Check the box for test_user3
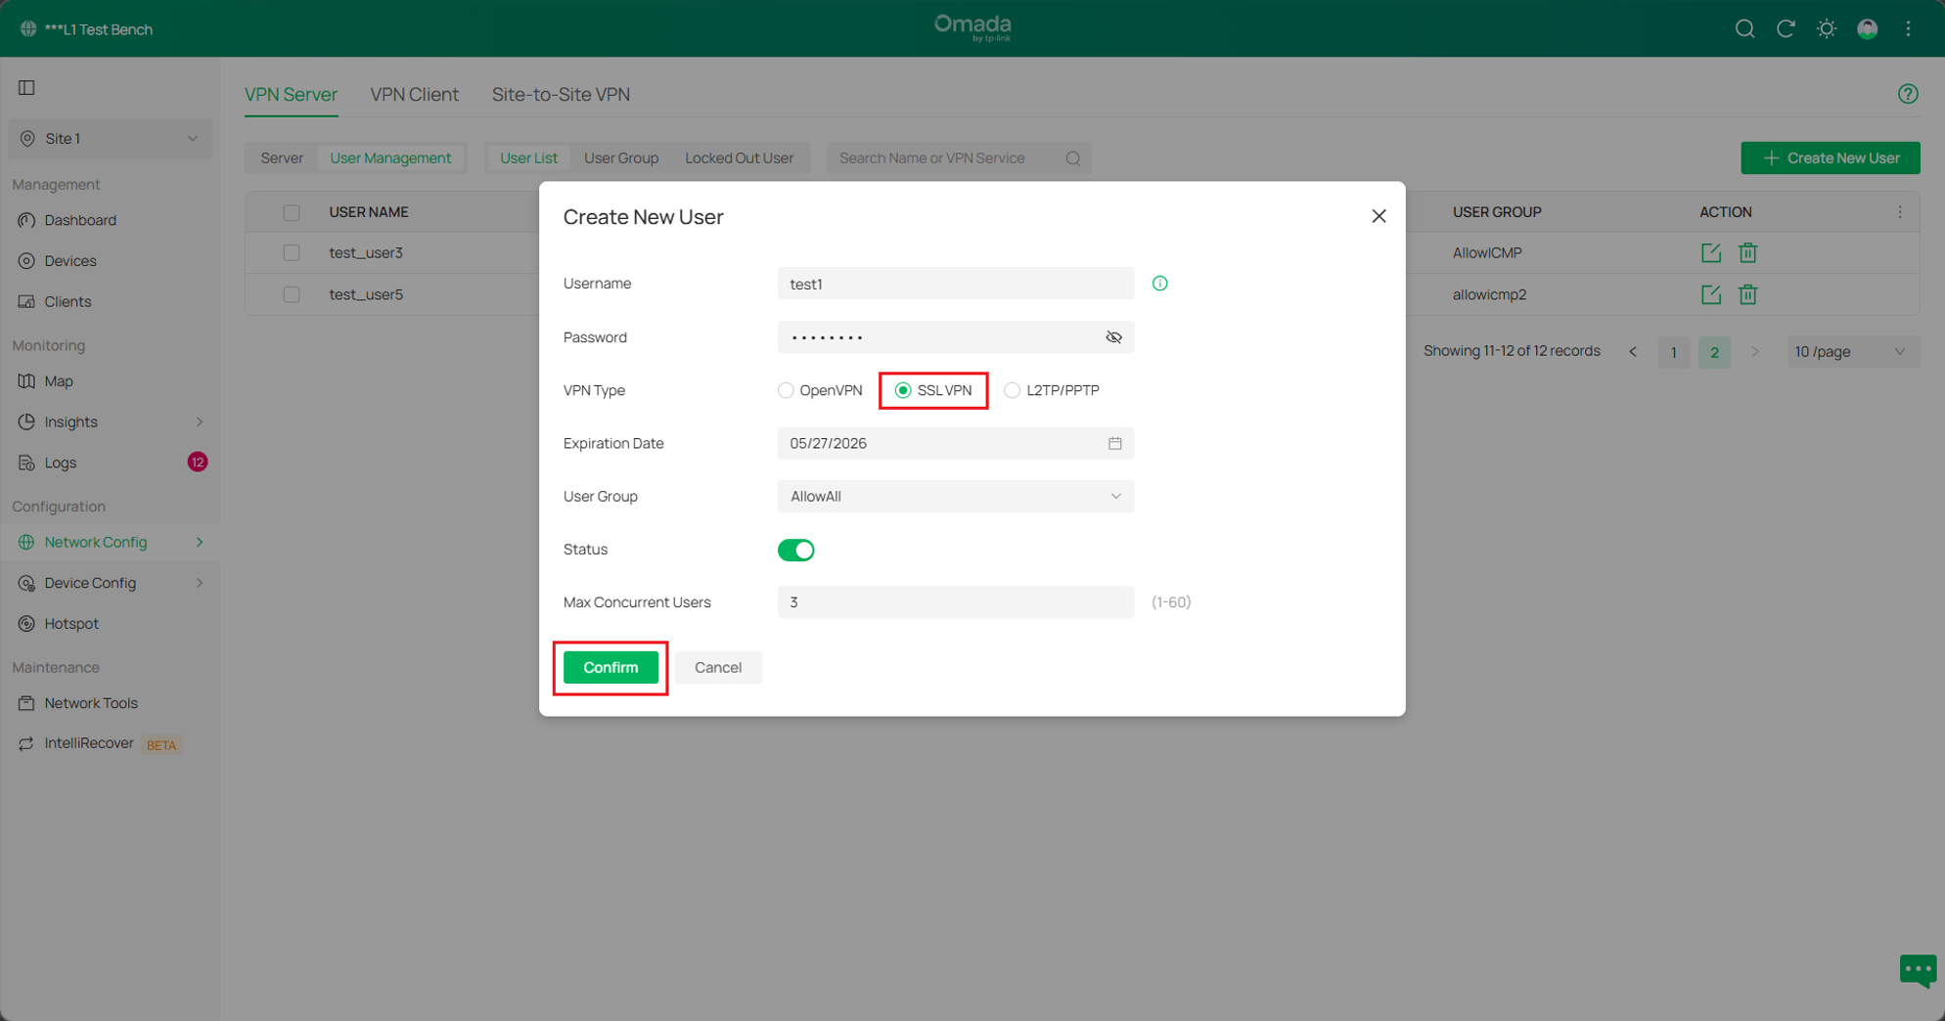Viewport: 1945px width, 1021px height. [x=292, y=252]
